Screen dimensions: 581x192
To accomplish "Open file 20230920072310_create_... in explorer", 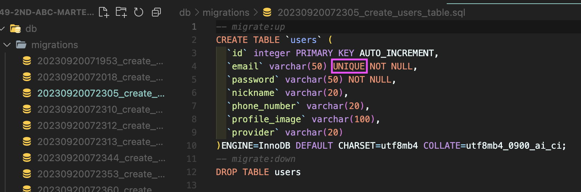I will coord(100,109).
